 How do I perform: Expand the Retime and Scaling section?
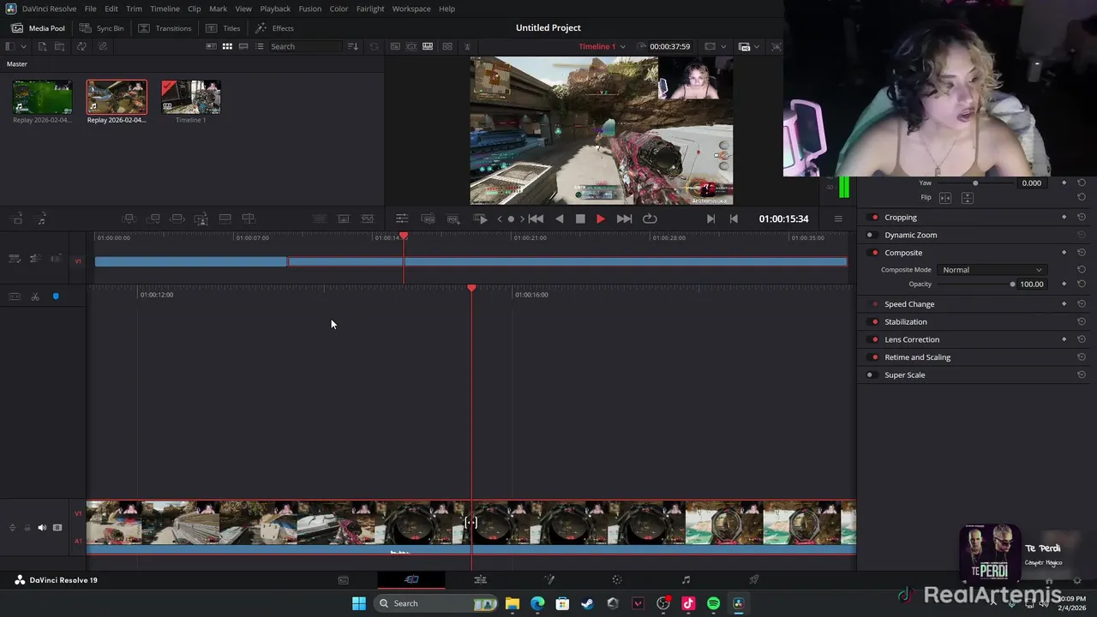918,357
